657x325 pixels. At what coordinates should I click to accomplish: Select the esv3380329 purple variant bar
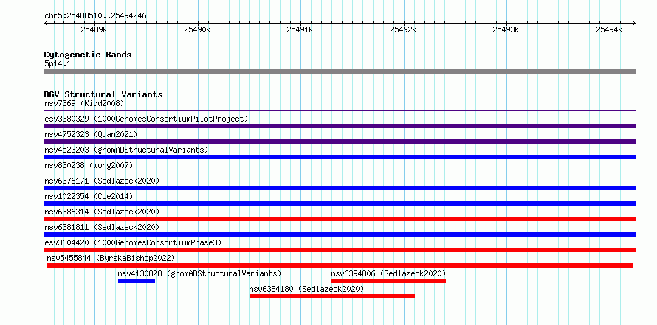(340, 126)
